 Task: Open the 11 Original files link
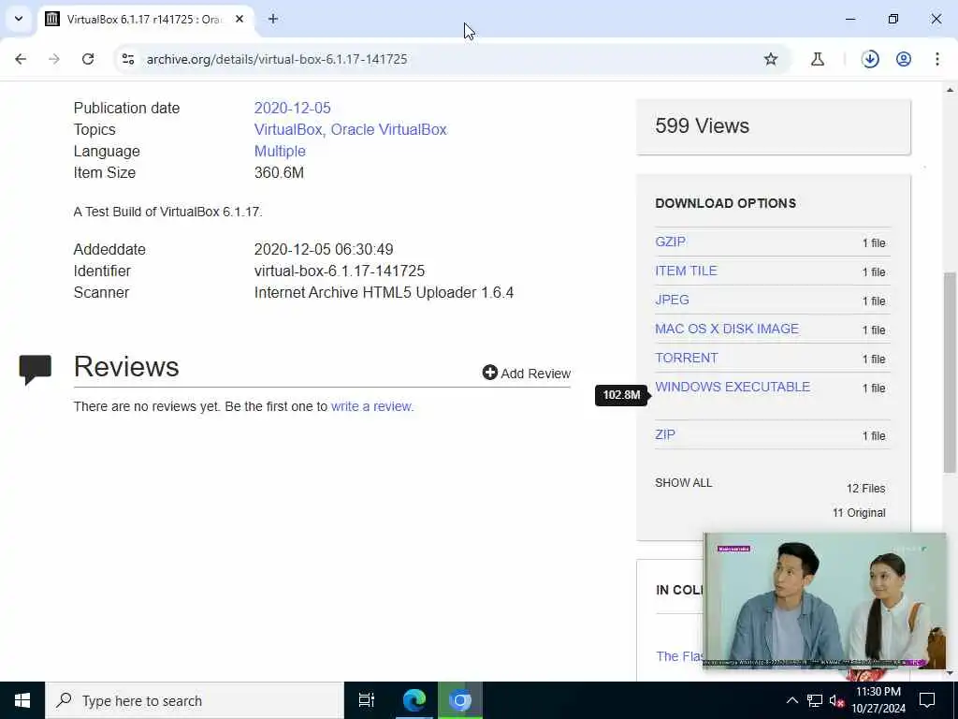pyautogui.click(x=859, y=513)
